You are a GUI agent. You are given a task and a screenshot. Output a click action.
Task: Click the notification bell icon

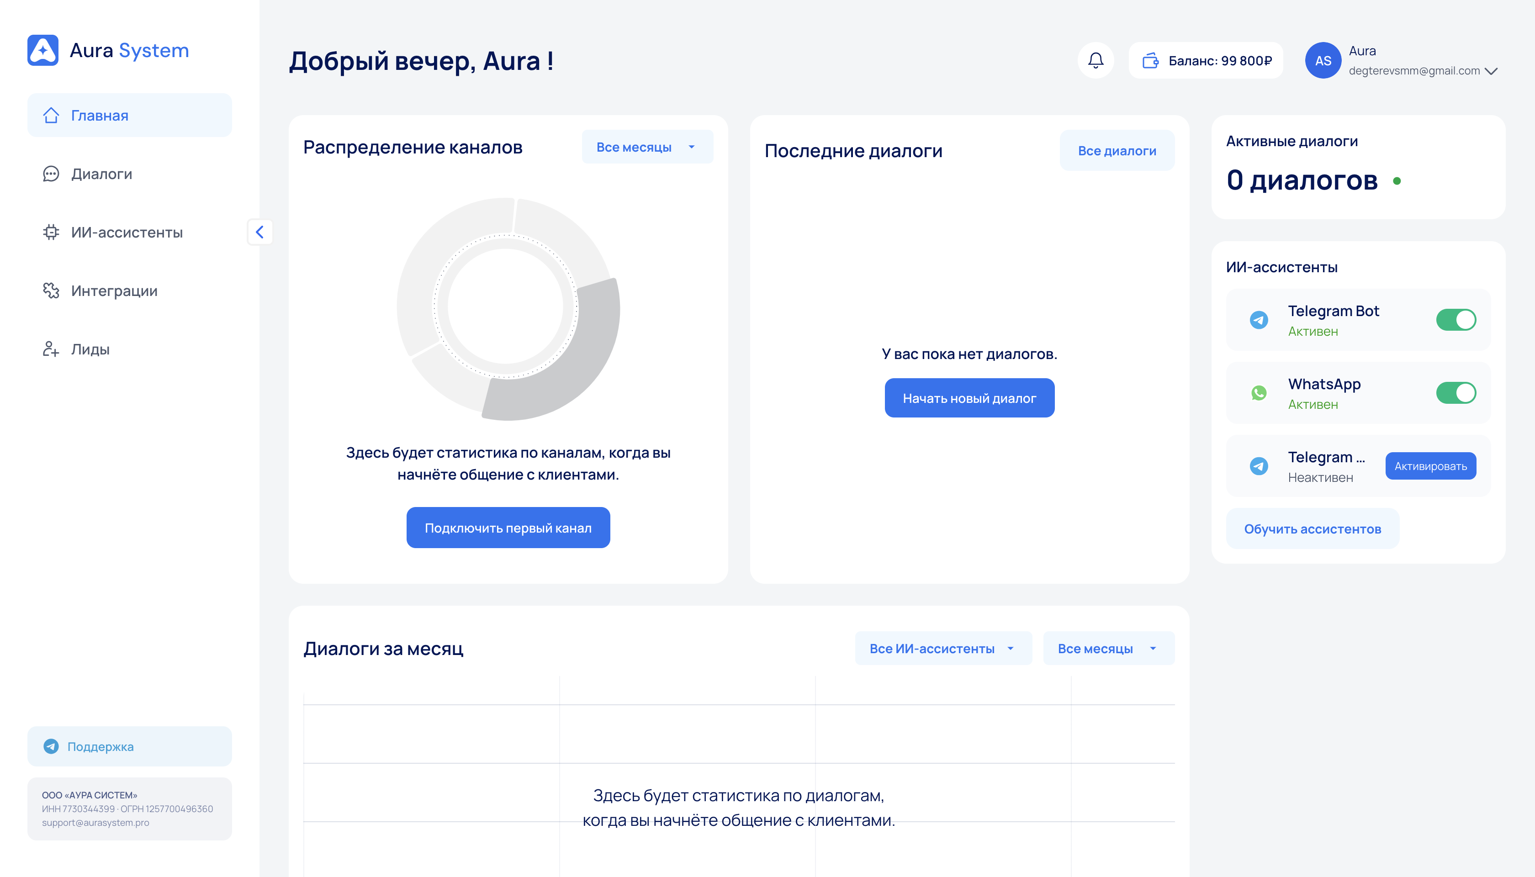tap(1095, 60)
